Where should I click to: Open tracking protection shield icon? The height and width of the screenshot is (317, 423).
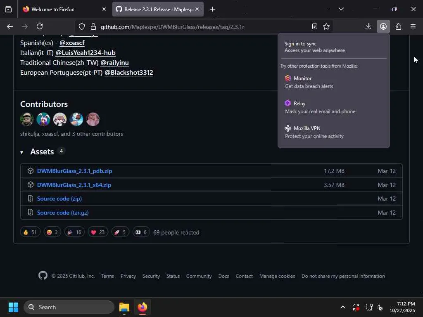click(x=82, y=26)
